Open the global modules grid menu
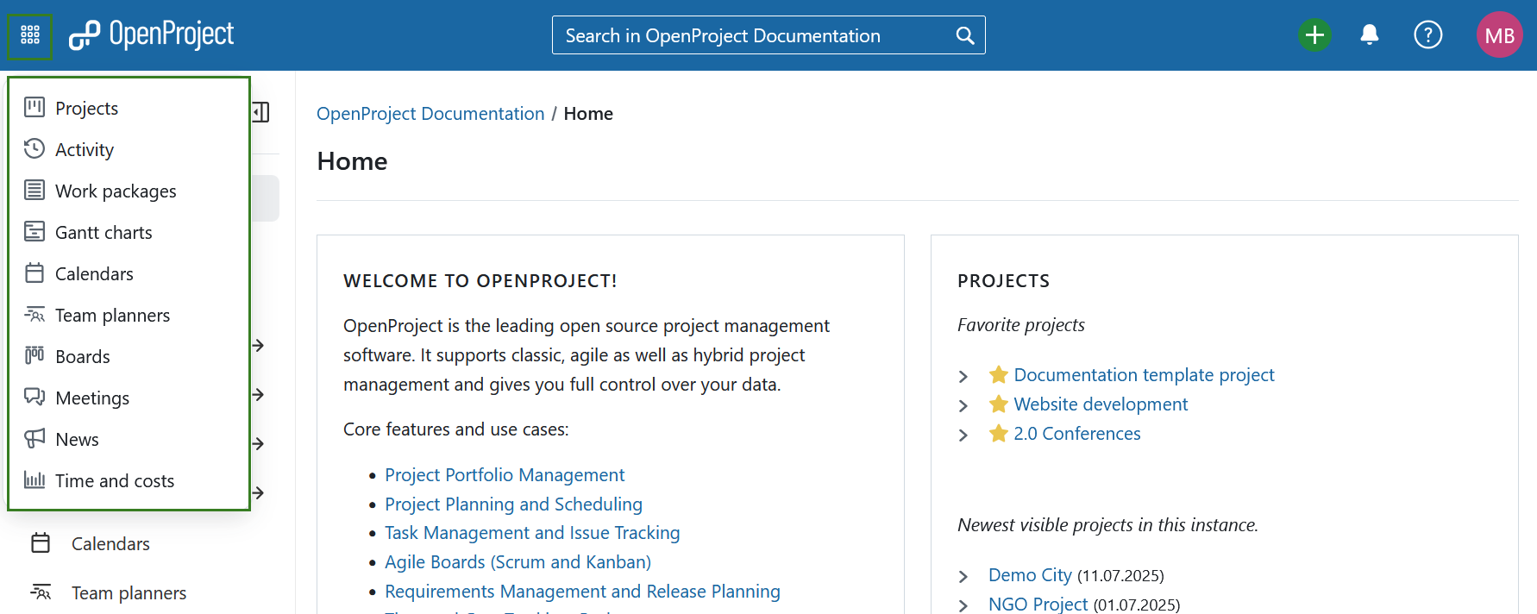1537x614 pixels. 30,35
